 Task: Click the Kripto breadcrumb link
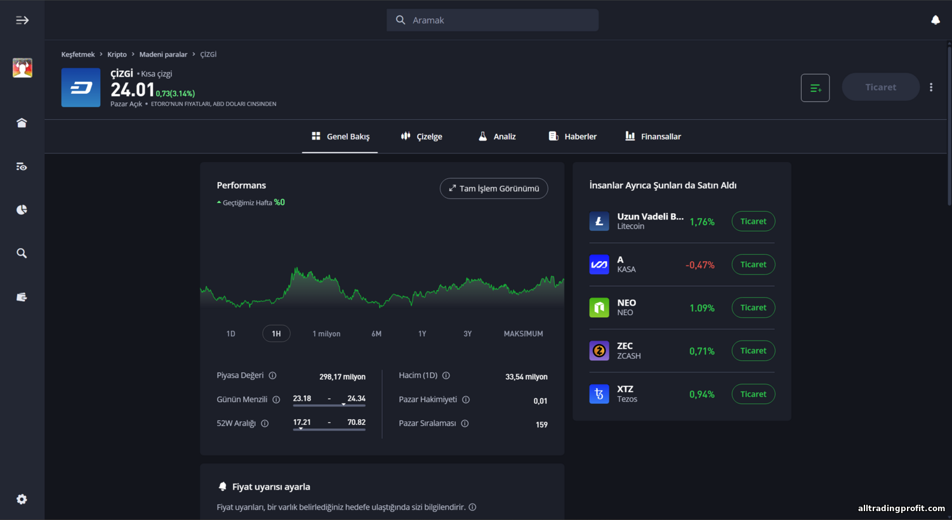pos(117,55)
